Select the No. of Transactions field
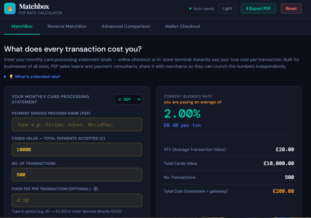The image size is (311, 218). (77, 175)
